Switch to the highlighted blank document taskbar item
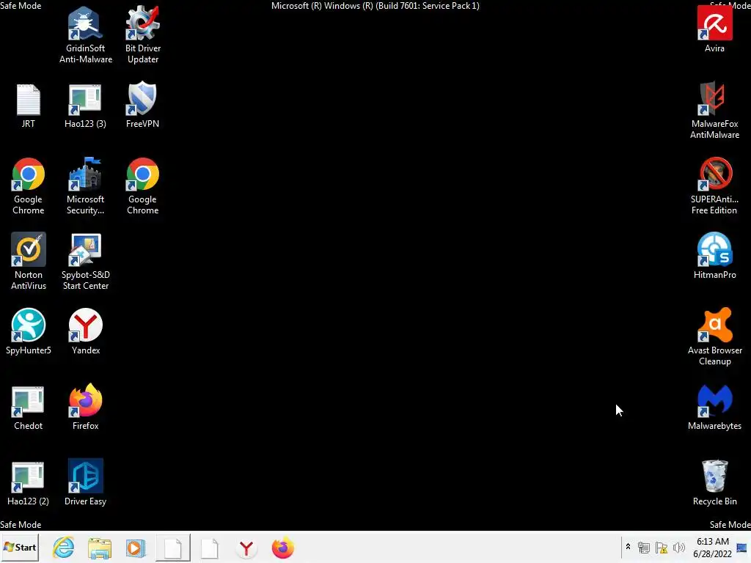The width and height of the screenshot is (751, 563). [x=173, y=548]
